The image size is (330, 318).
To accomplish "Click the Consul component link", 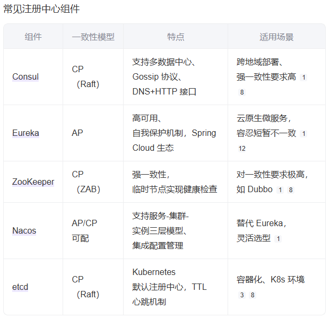I will [x=25, y=77].
